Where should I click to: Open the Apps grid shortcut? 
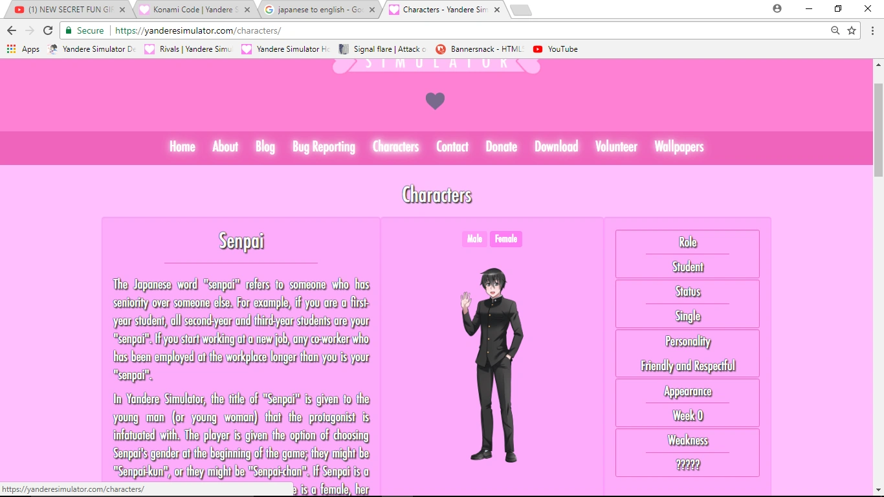[23, 49]
